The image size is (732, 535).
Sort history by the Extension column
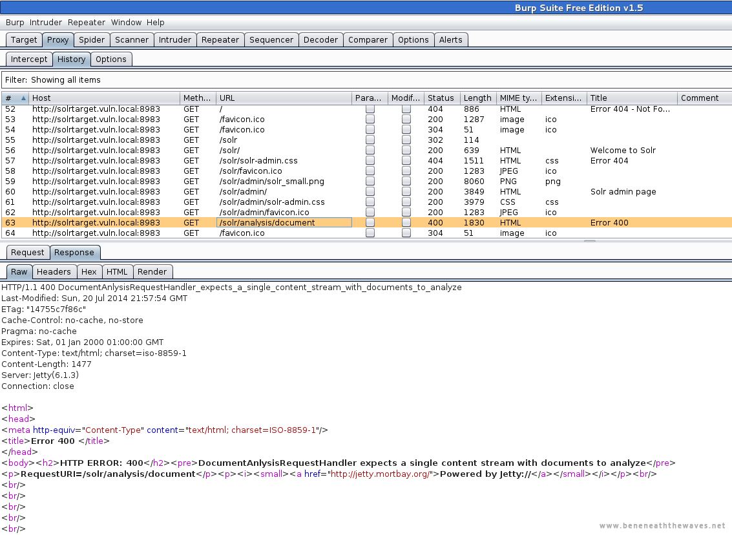pyautogui.click(x=563, y=98)
